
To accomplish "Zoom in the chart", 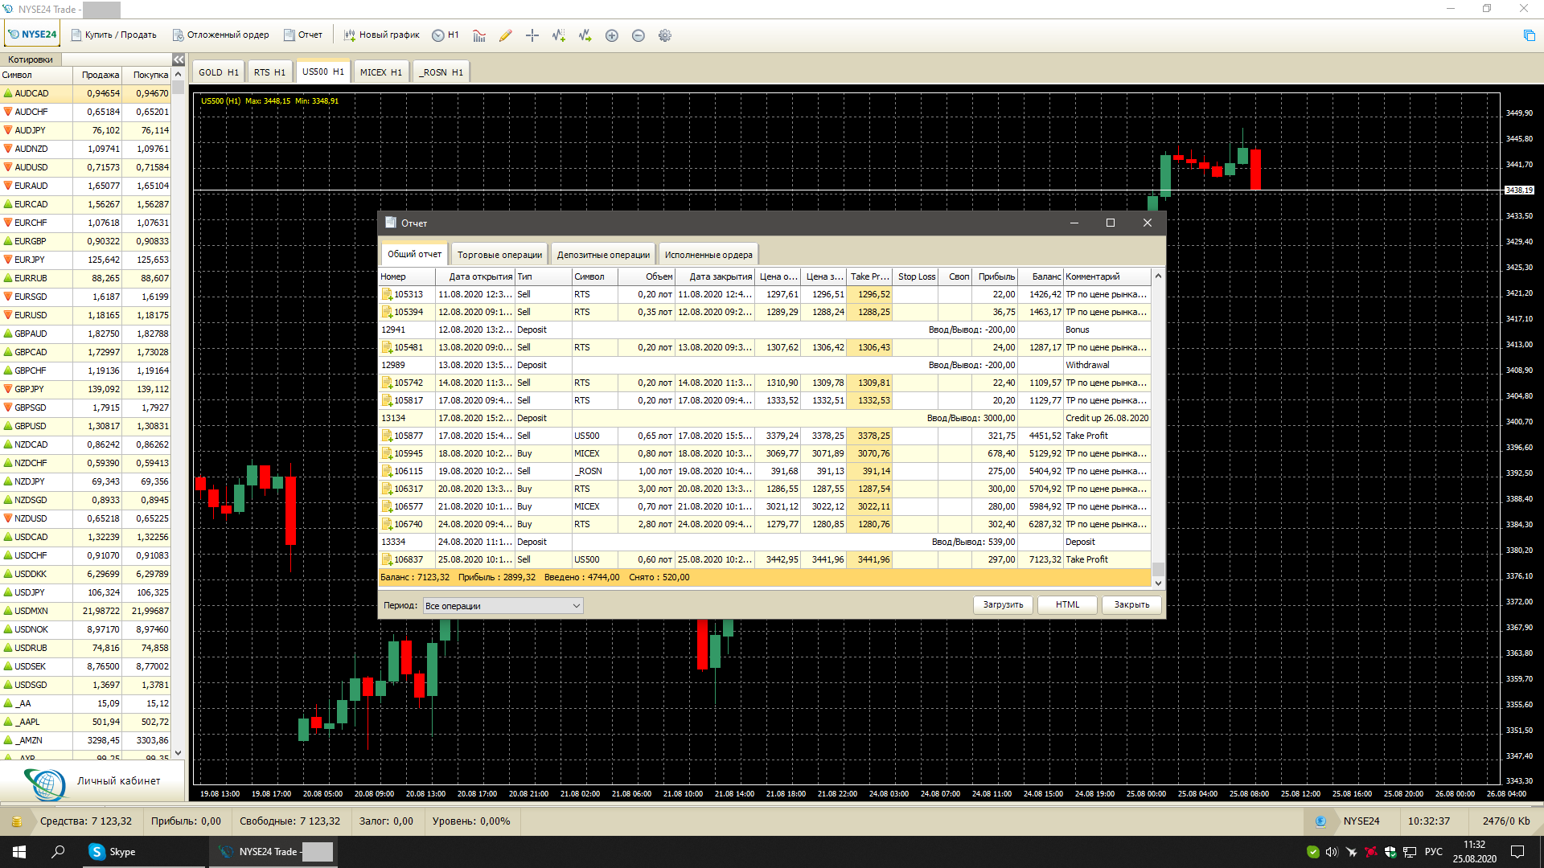I will [x=612, y=35].
